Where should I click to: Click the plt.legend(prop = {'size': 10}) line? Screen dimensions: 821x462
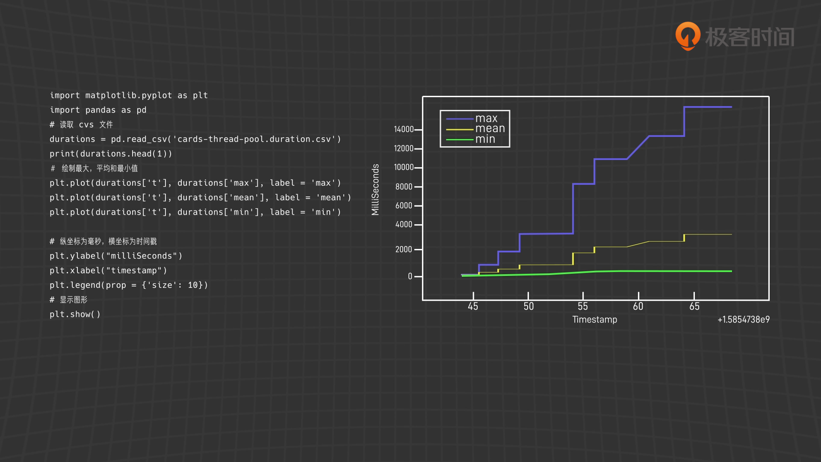click(x=129, y=285)
